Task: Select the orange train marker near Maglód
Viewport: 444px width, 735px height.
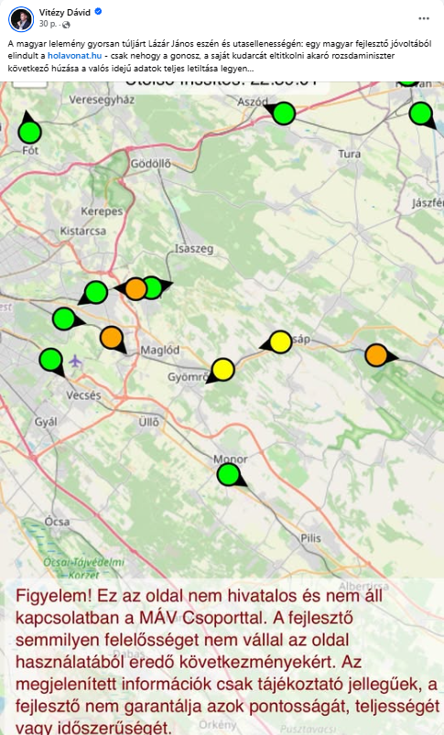Action: [x=112, y=338]
